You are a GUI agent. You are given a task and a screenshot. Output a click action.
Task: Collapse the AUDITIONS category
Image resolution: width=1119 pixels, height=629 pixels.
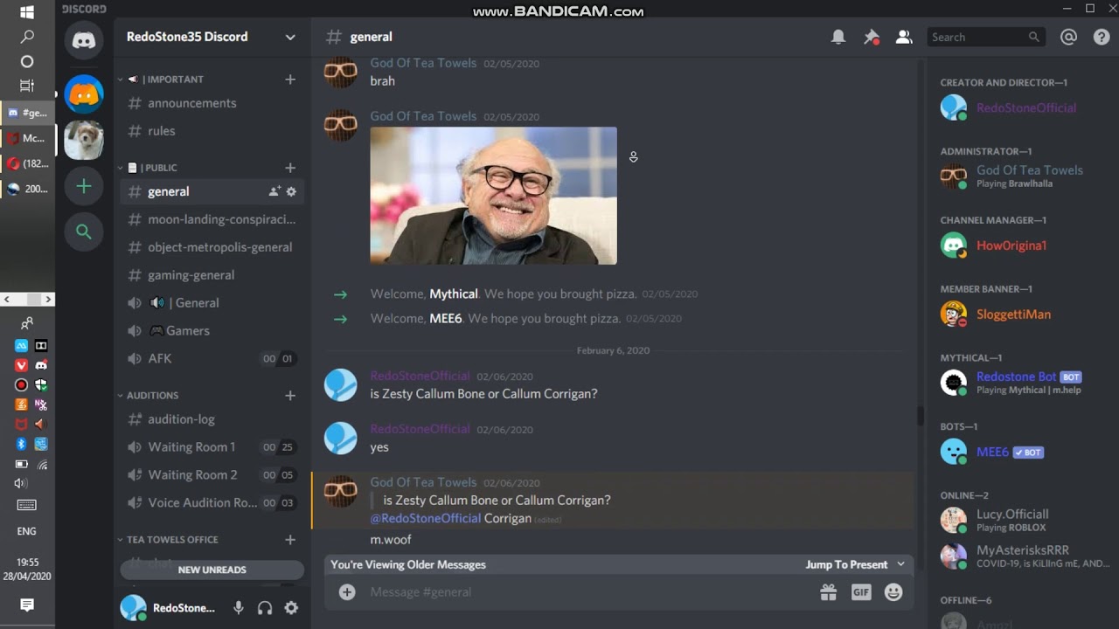(148, 396)
